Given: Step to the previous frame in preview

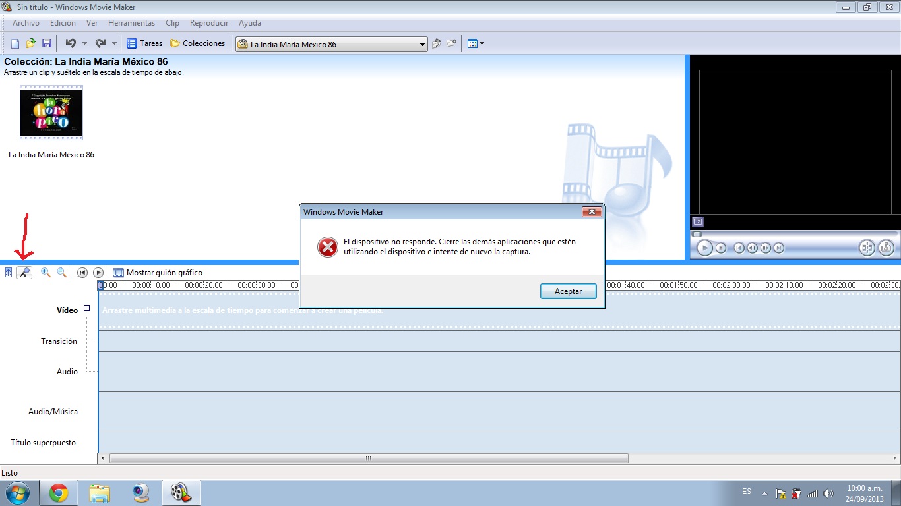Looking at the screenshot, I should point(753,248).
